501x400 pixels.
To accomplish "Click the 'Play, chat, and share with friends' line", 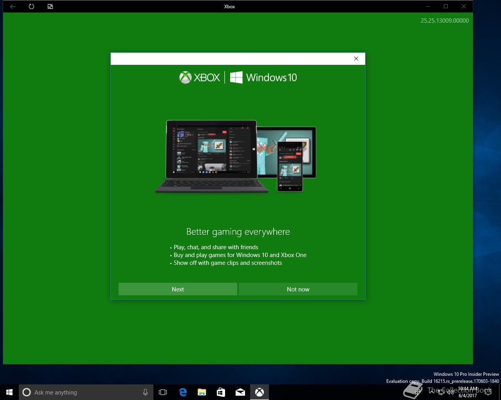I will tap(216, 247).
